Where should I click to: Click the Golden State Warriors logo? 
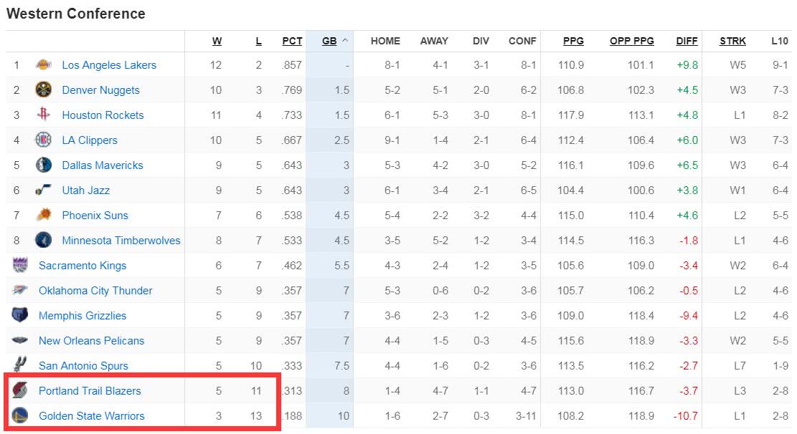pyautogui.click(x=20, y=415)
